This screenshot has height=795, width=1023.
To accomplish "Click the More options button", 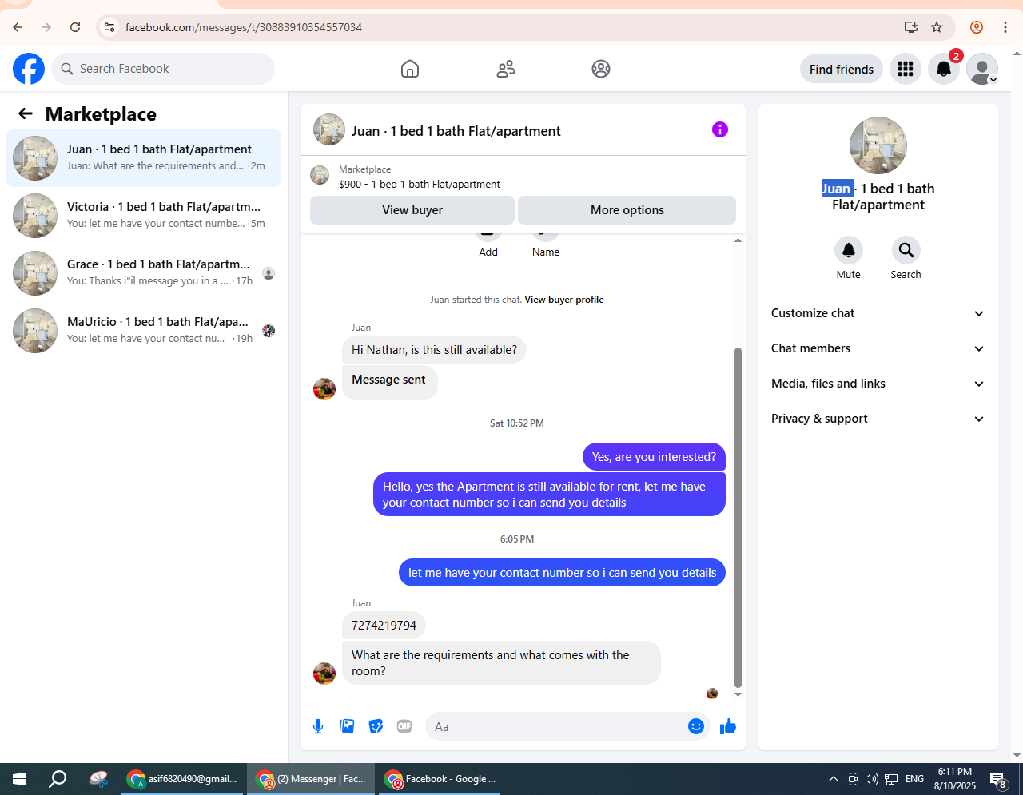I will click(x=627, y=210).
